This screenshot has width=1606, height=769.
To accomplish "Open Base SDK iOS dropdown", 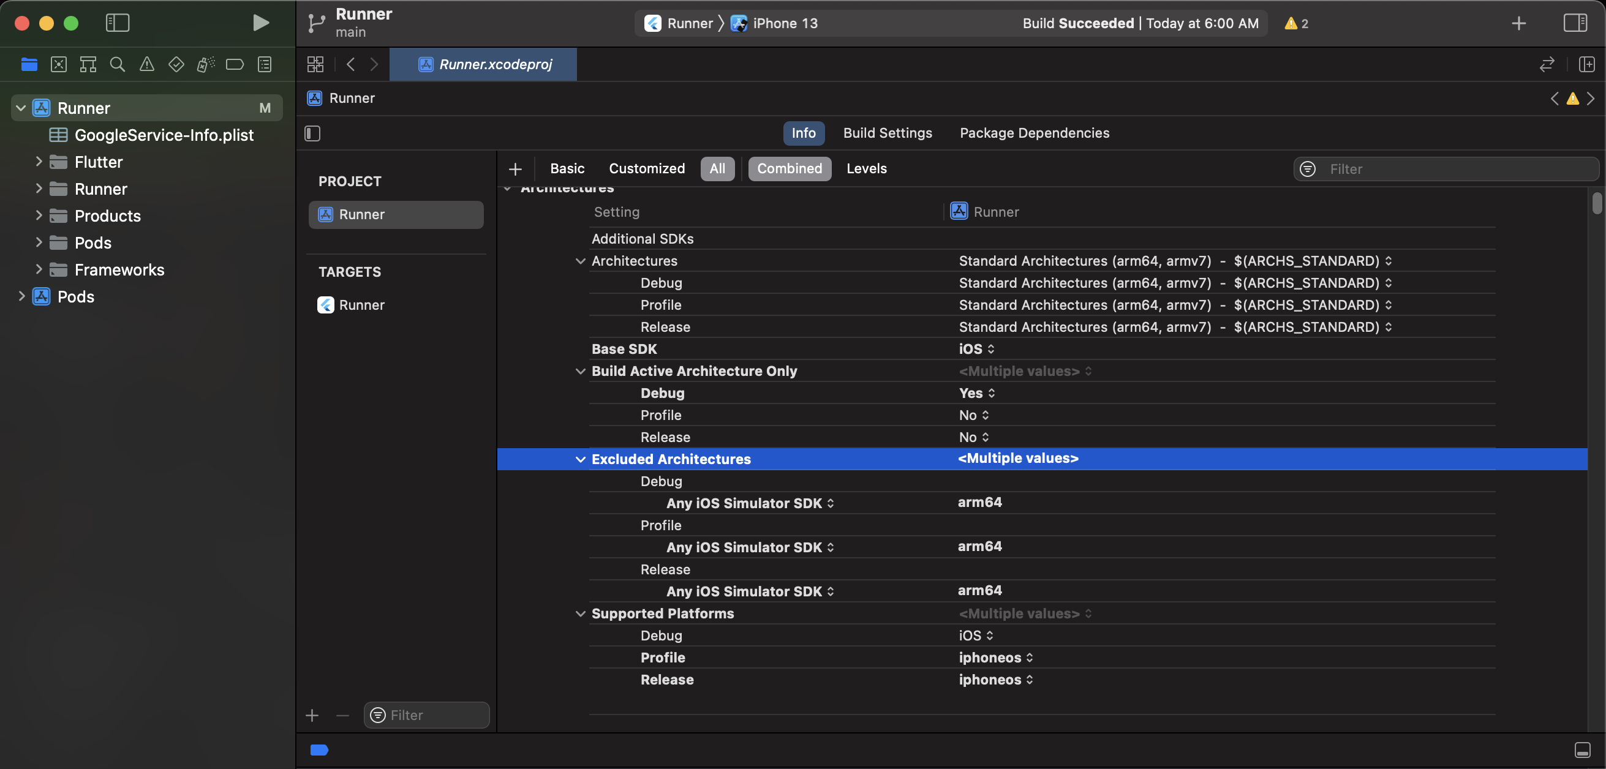I will click(x=977, y=350).
